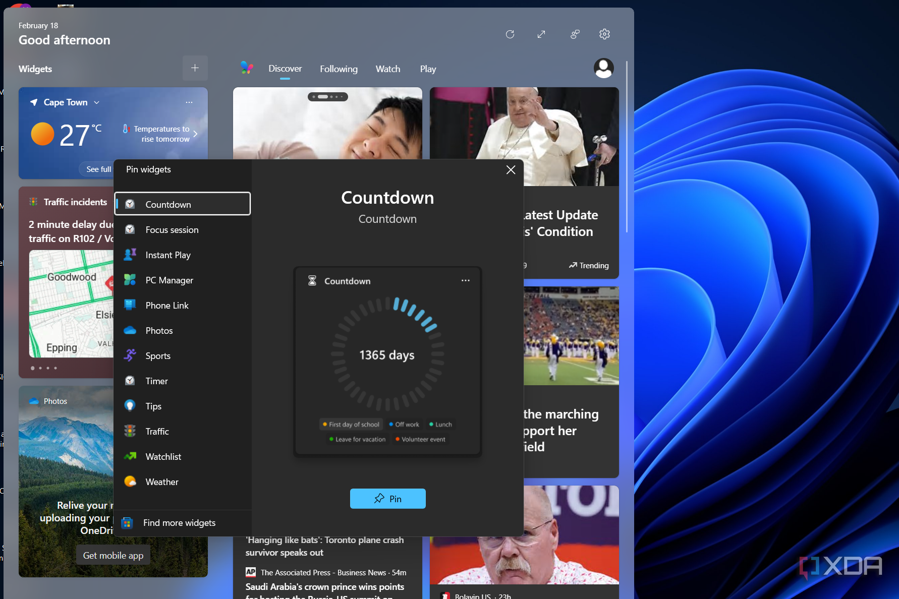Go to the Play tab
The height and width of the screenshot is (599, 899).
428,69
